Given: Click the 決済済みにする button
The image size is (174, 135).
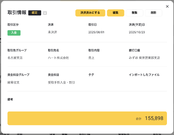Looking at the screenshot, I should coord(90,13).
